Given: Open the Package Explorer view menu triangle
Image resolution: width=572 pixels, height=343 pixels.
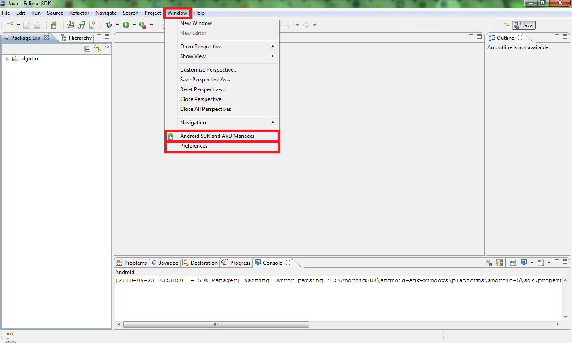Looking at the screenshot, I should [107, 47].
